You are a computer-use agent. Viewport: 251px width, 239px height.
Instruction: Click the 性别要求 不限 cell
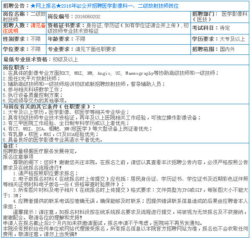point(24,39)
